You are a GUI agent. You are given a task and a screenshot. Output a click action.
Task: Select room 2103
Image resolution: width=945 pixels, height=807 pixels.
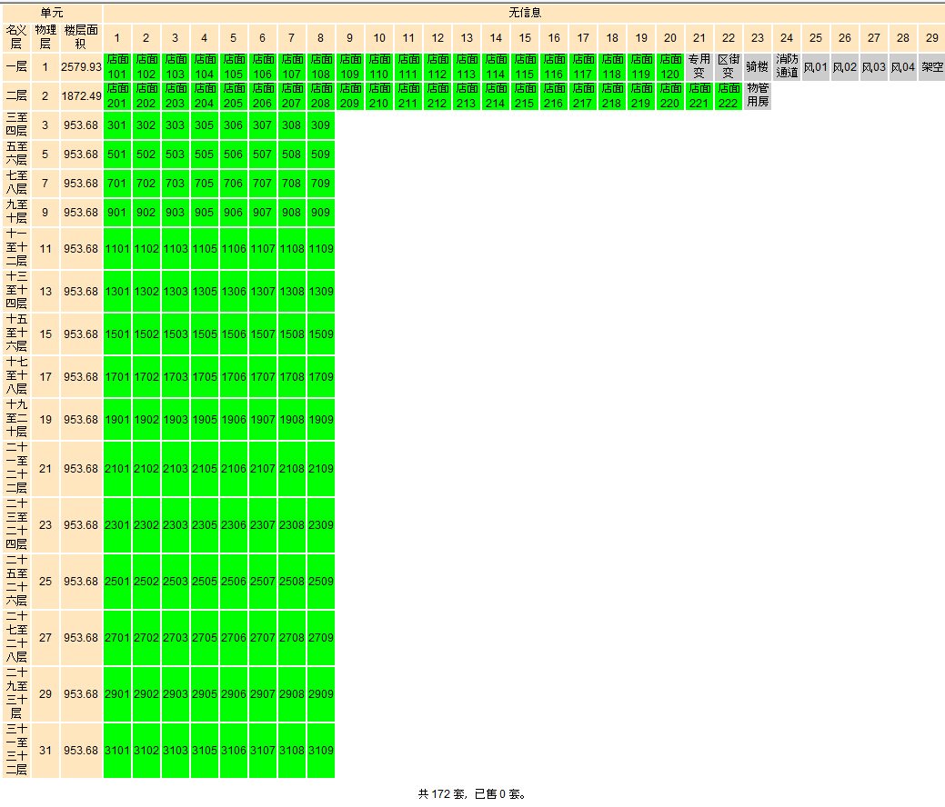coord(176,469)
